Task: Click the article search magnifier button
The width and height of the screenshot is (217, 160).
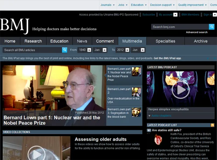Action: pyautogui.click(x=65, y=50)
